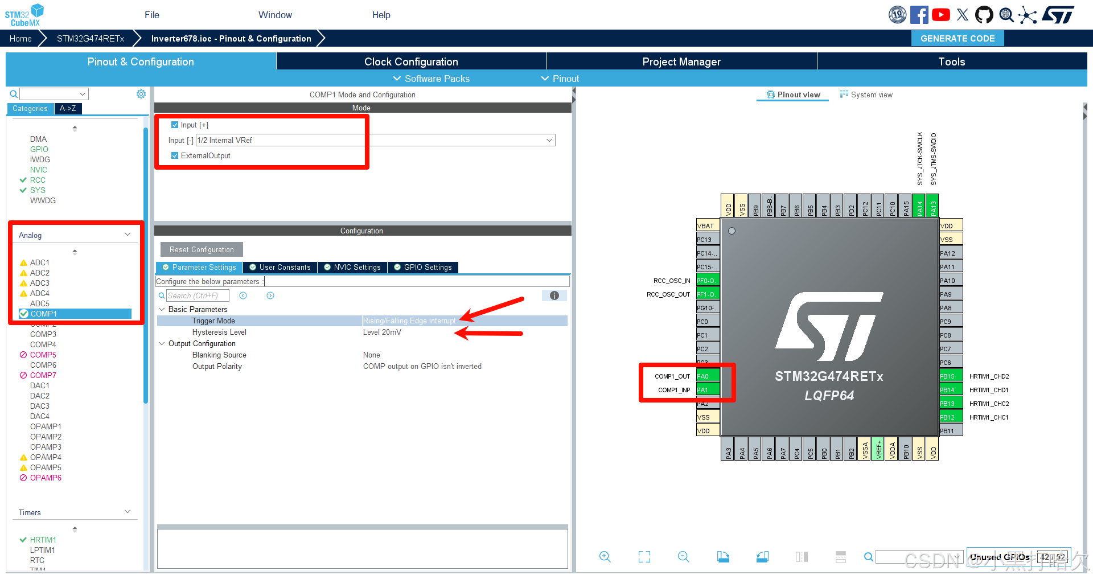Click the parameter search field
This screenshot has width=1093, height=579.
[197, 295]
